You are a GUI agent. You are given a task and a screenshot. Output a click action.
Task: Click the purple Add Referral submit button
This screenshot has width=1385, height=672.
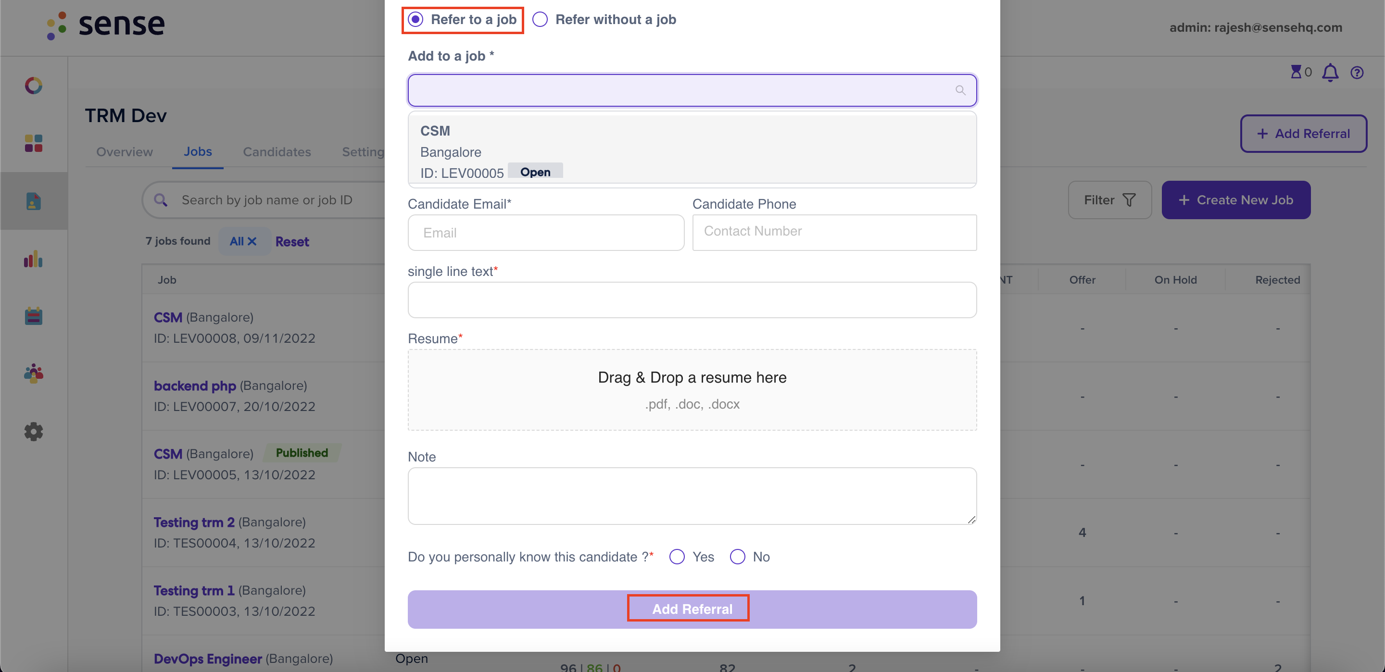click(x=692, y=609)
